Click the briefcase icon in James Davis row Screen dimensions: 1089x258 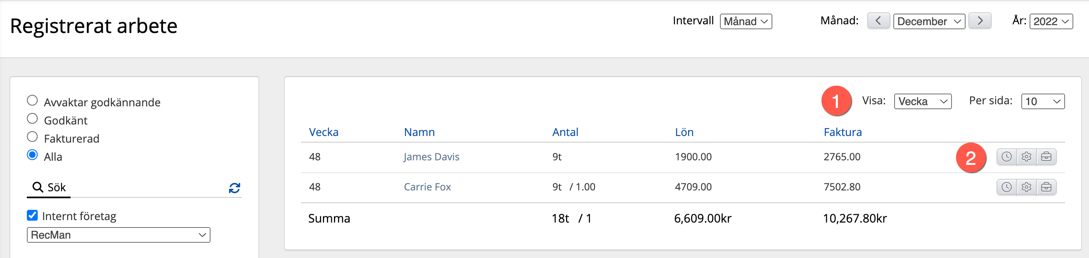(1046, 157)
